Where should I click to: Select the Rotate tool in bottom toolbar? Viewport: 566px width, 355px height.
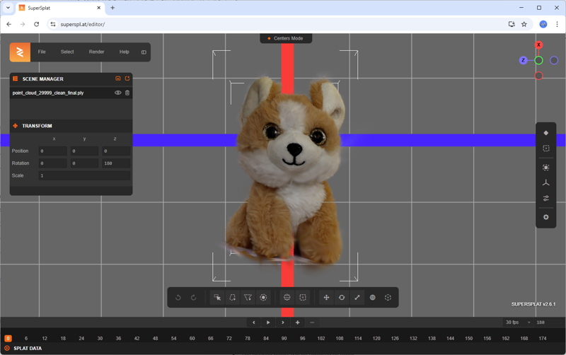[342, 298]
